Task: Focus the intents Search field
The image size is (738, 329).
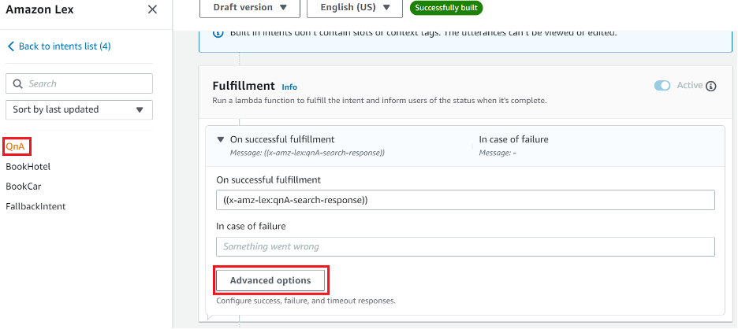Action: [x=79, y=83]
